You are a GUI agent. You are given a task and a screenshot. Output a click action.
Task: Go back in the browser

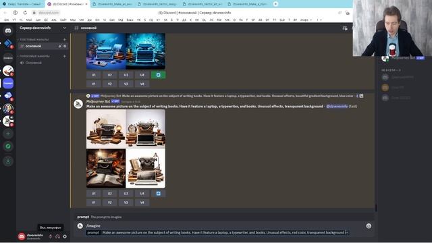[5, 13]
